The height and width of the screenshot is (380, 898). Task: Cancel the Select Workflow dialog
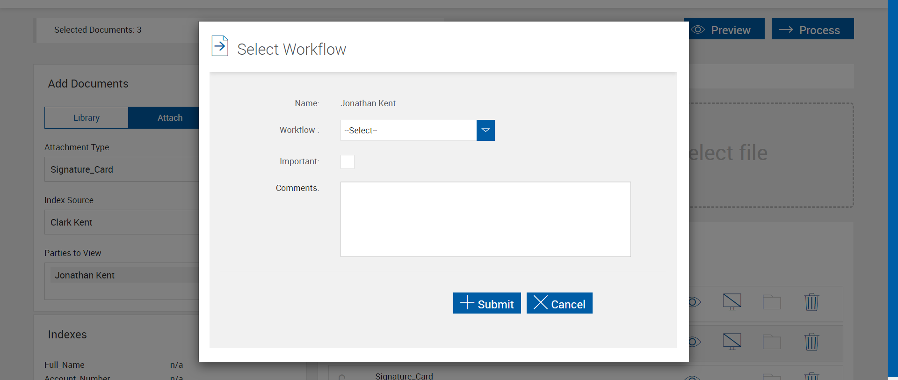(559, 303)
